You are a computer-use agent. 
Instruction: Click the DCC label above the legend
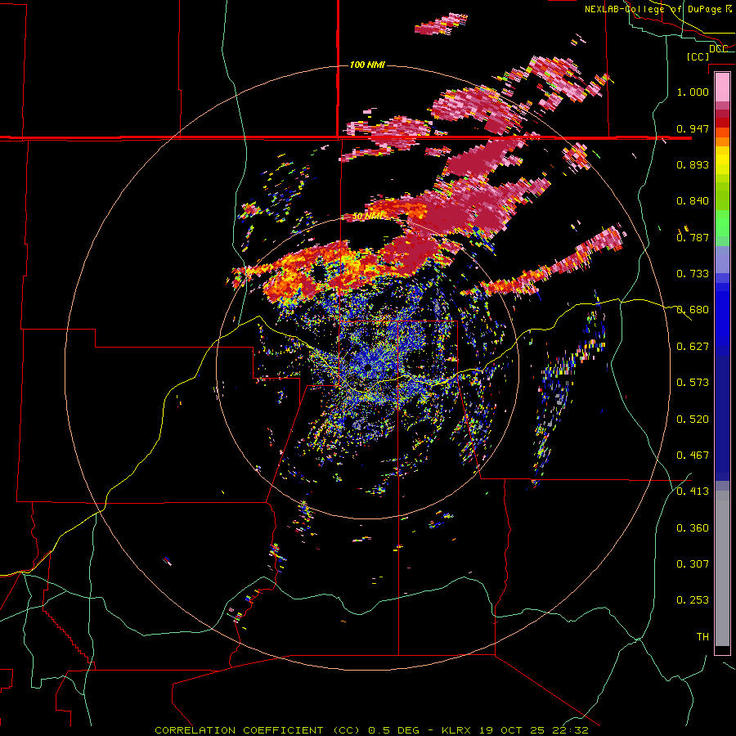(x=719, y=48)
